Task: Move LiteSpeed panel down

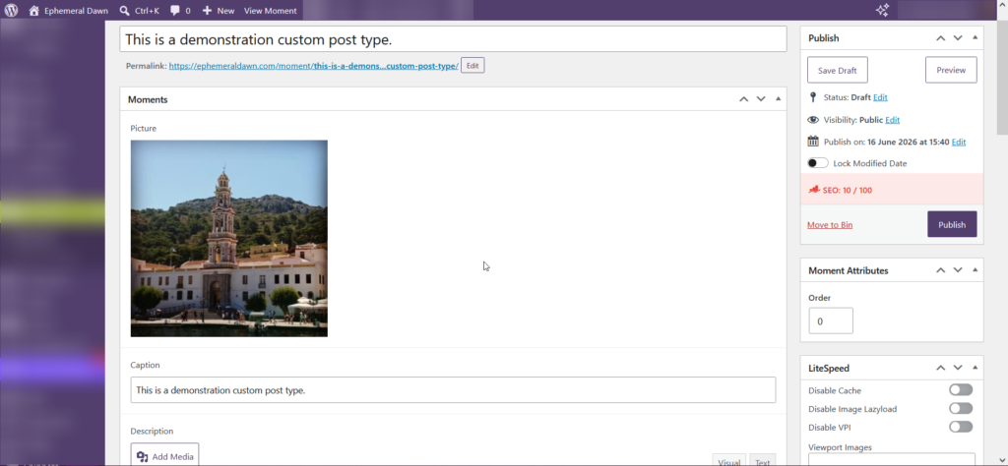Action: (958, 368)
